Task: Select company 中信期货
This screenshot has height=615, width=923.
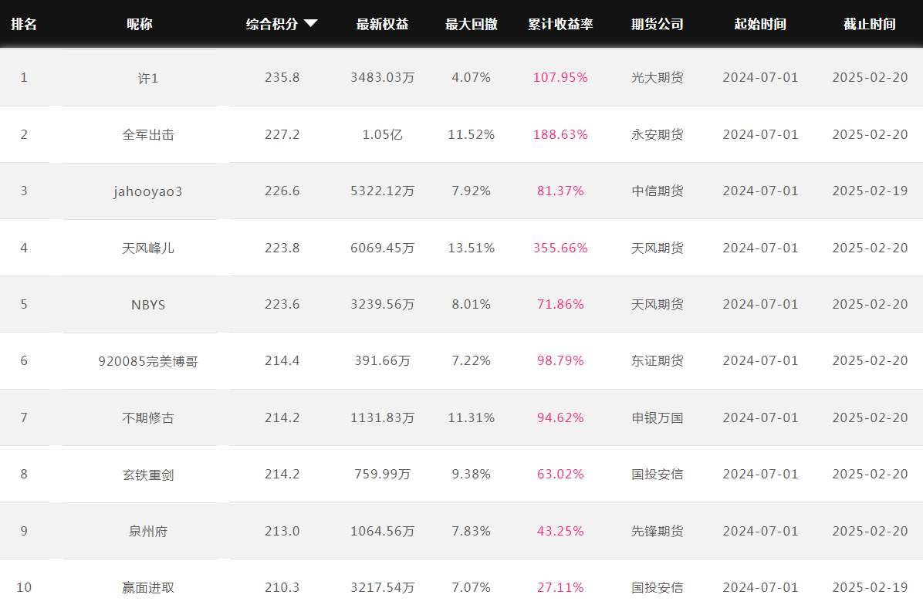Action: click(658, 191)
